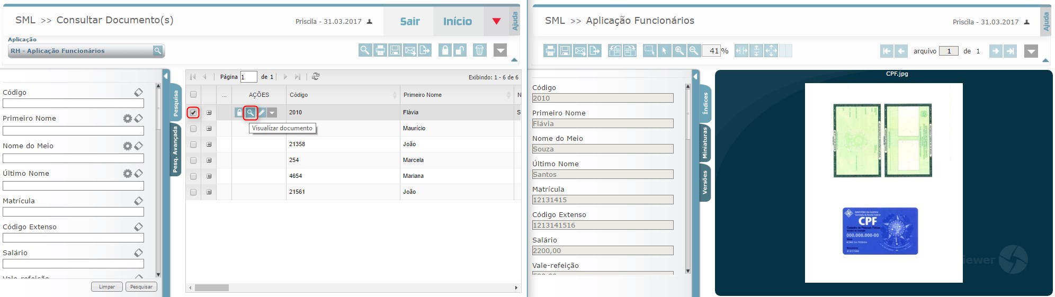
Task: Click the zoom percentage field showing 41
Action: (711, 51)
